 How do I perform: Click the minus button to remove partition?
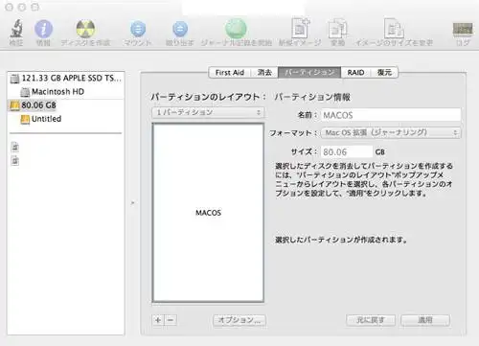pos(171,320)
